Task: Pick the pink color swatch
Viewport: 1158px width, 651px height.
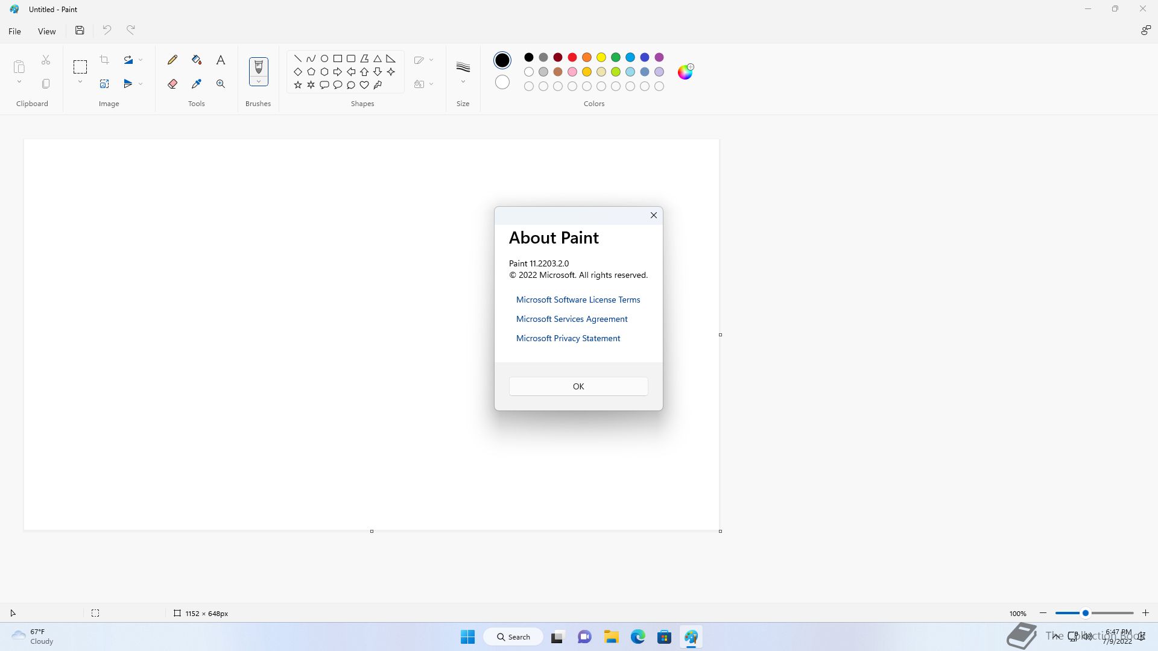Action: click(572, 72)
